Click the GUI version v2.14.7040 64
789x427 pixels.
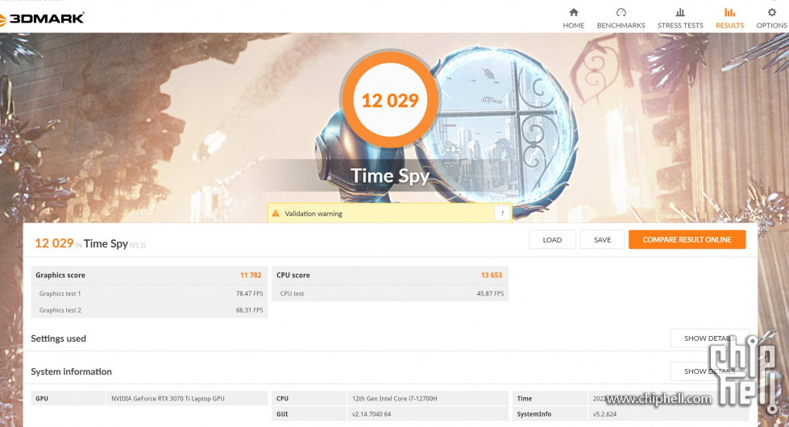click(372, 414)
